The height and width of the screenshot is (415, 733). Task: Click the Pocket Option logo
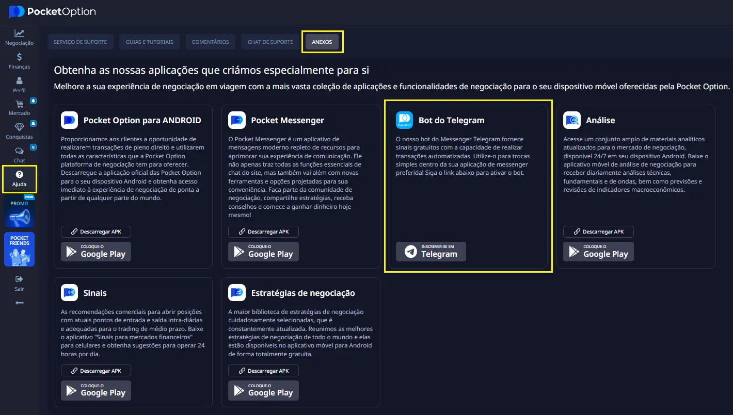pos(52,11)
